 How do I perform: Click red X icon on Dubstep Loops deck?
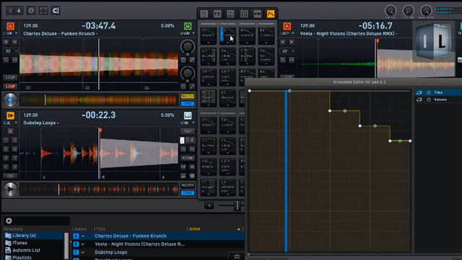[10, 131]
